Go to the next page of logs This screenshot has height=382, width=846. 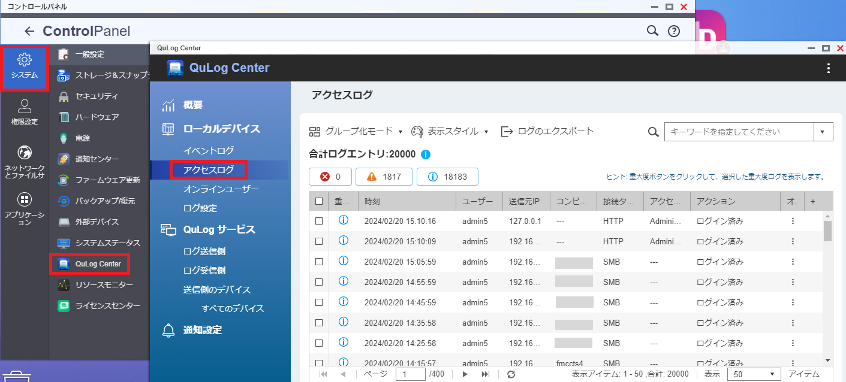465,374
